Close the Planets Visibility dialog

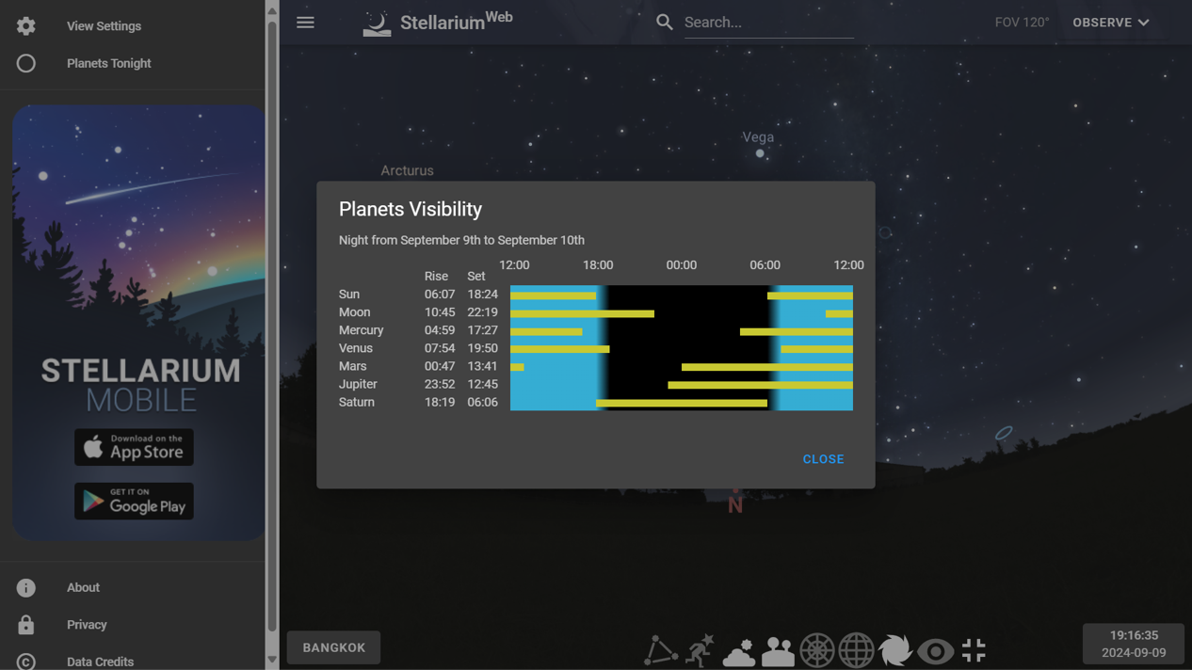(x=823, y=459)
